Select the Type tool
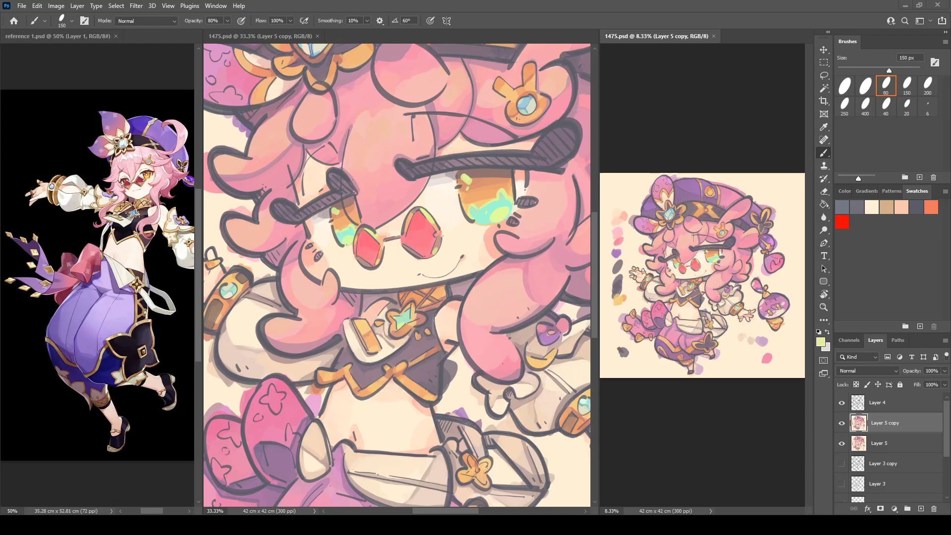The width and height of the screenshot is (951, 535). pyautogui.click(x=824, y=256)
